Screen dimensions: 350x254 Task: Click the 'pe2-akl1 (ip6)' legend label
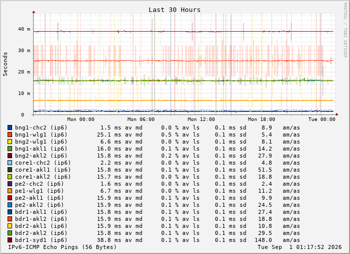[x=39, y=198]
